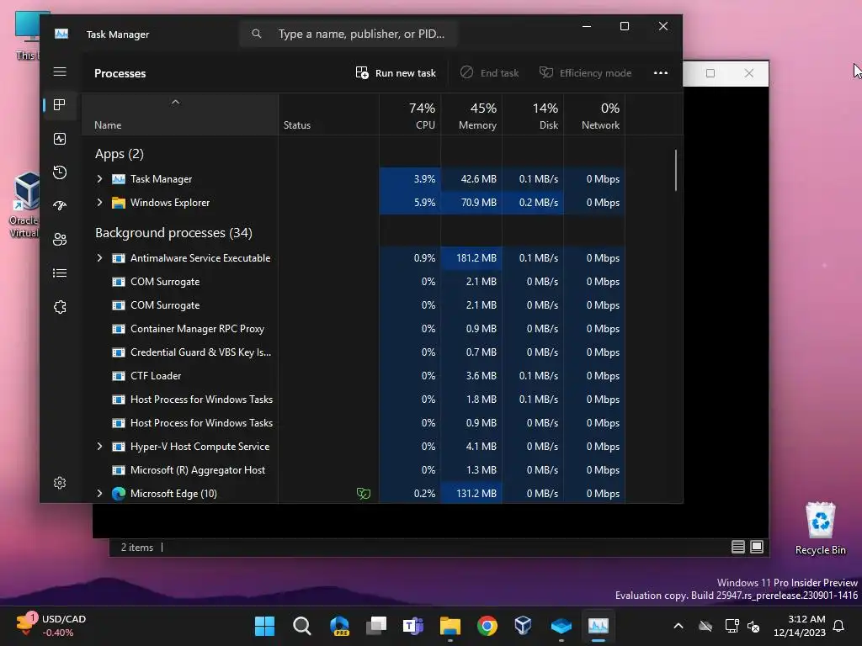This screenshot has width=862, height=646.
Task: Click Edge efficiency mode leaf icon
Action: tap(364, 494)
